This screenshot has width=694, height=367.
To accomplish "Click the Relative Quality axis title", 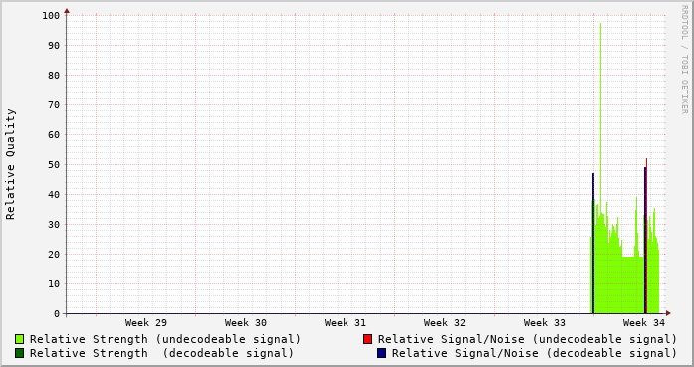I will pos(10,164).
